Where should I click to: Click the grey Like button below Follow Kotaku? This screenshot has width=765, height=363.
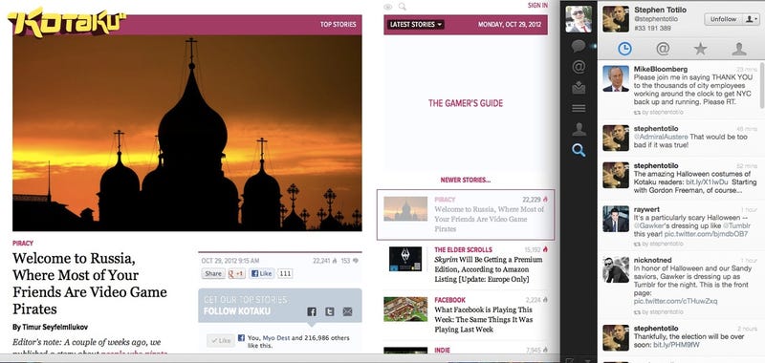tap(221, 341)
